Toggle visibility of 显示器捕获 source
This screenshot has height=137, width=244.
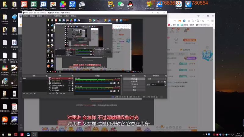coord(70,90)
